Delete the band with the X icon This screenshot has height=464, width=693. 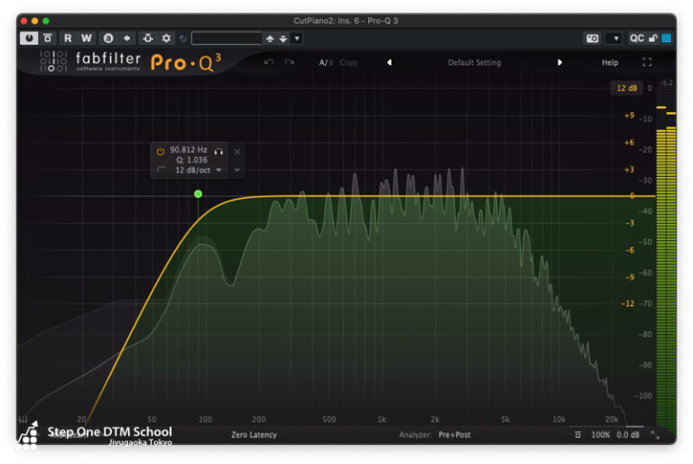237,151
